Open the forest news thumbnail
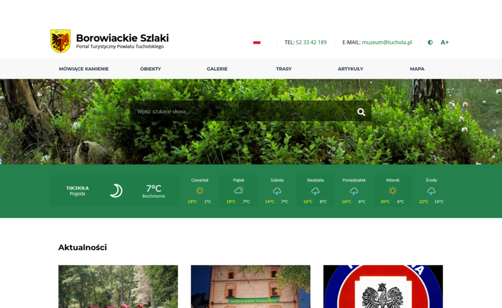 [x=118, y=286]
